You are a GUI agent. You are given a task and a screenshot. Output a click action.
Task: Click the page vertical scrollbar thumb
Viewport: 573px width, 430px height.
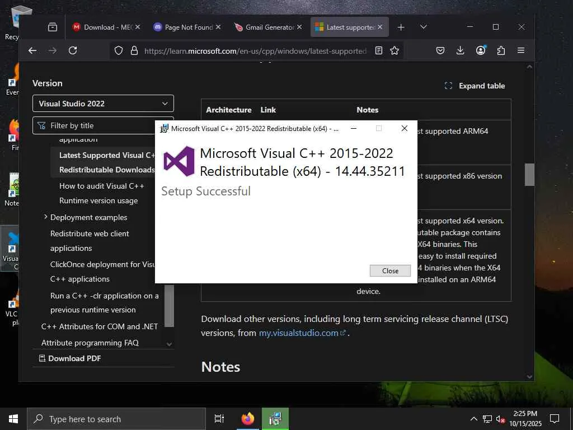(x=529, y=175)
